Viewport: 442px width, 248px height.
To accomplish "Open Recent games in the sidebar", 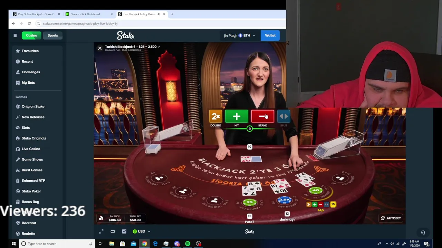I will [27, 62].
